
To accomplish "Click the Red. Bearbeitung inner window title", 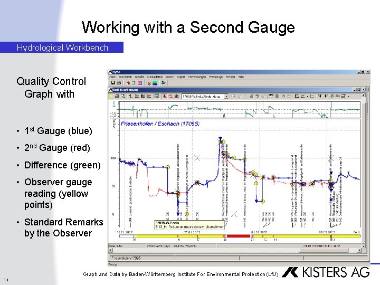I will [125, 89].
